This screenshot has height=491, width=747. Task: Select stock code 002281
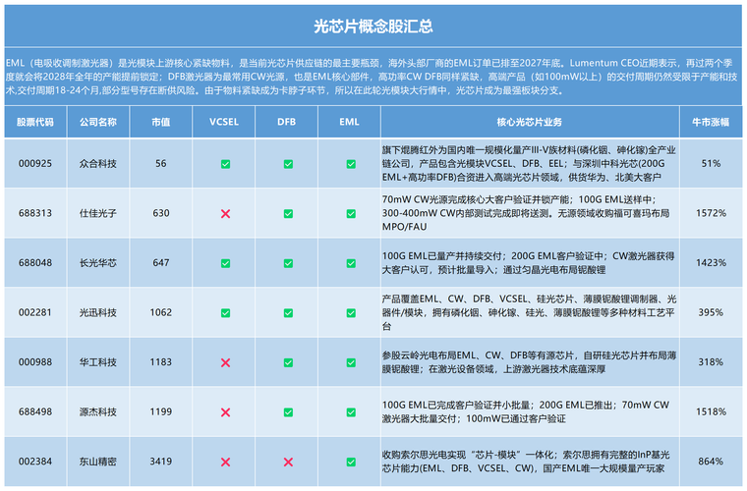click(x=35, y=312)
